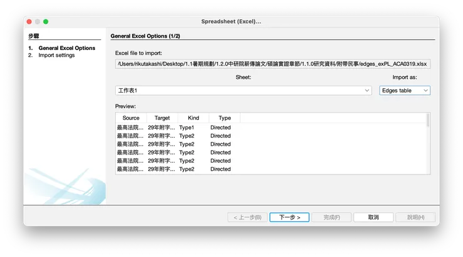Select the Source column header in Preview
The height and width of the screenshot is (257, 463).
[131, 118]
